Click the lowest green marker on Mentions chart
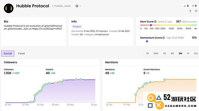The width and height of the screenshot is (199, 111). [x=136, y=94]
